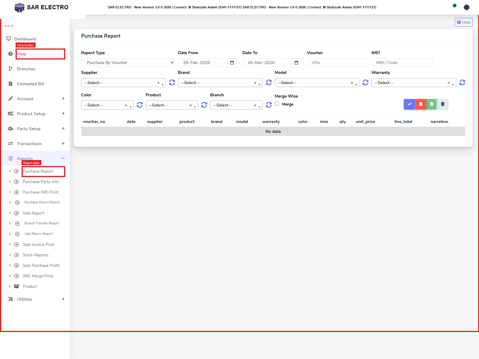Open the Report Type dropdown
Screen dimensions: 479x359
click(128, 63)
